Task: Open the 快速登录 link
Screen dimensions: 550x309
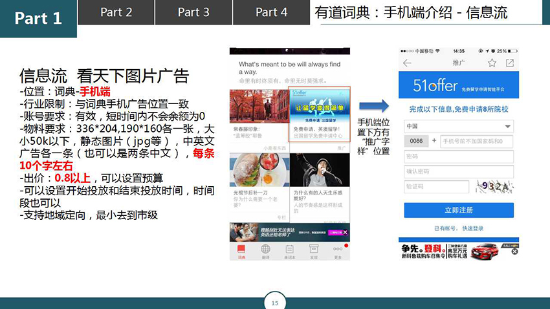Action: 472,228
